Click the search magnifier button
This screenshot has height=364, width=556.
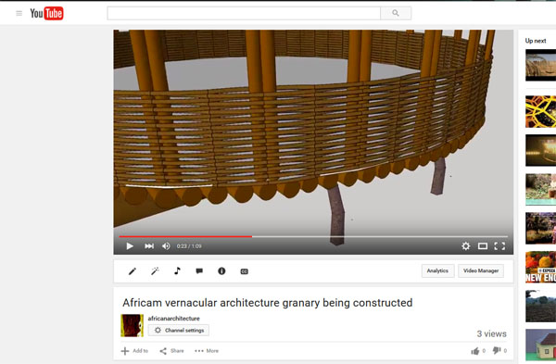point(396,13)
